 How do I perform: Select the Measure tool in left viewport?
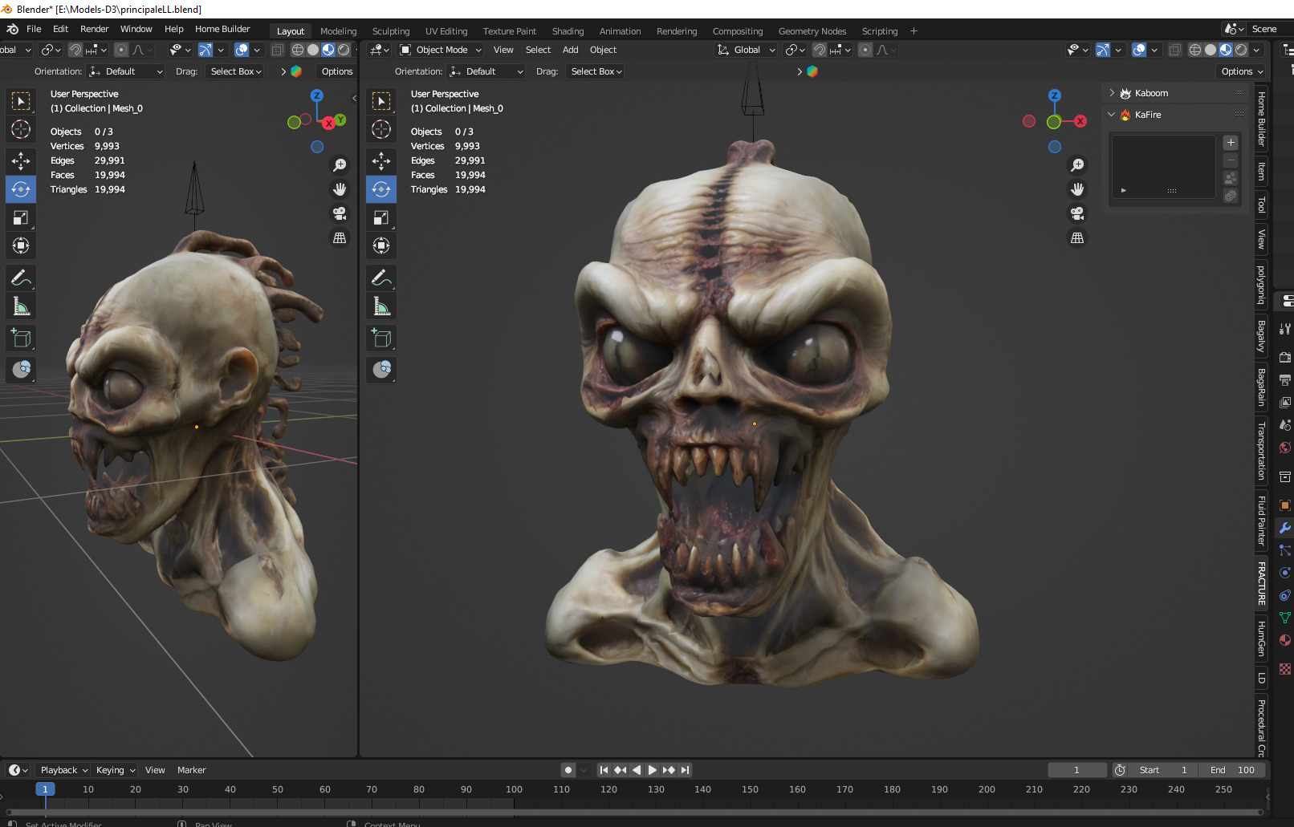point(21,306)
